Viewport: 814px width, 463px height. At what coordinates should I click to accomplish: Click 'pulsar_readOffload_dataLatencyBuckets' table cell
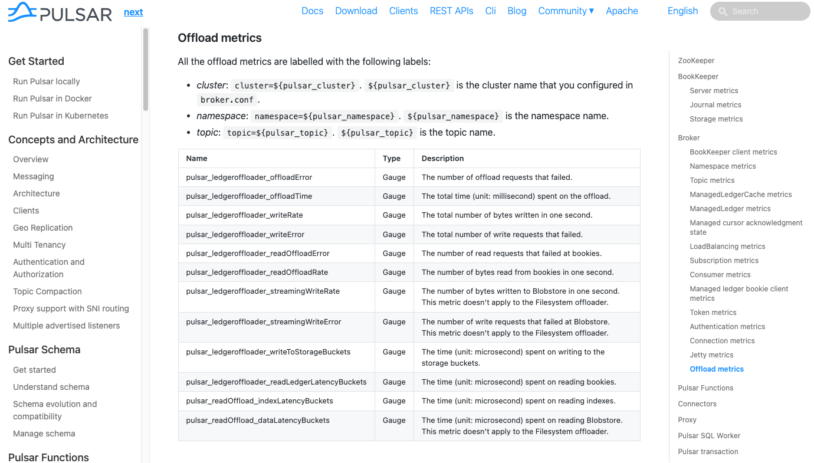277,426
